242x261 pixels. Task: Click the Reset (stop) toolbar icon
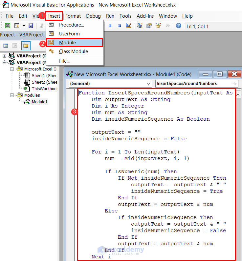coord(119,26)
